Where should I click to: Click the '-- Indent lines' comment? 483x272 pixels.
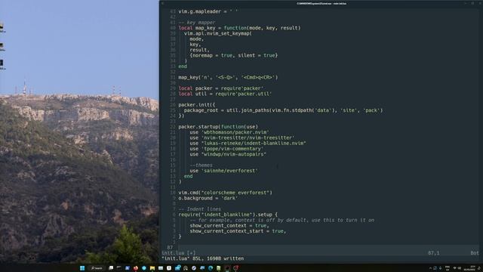[x=199, y=209]
